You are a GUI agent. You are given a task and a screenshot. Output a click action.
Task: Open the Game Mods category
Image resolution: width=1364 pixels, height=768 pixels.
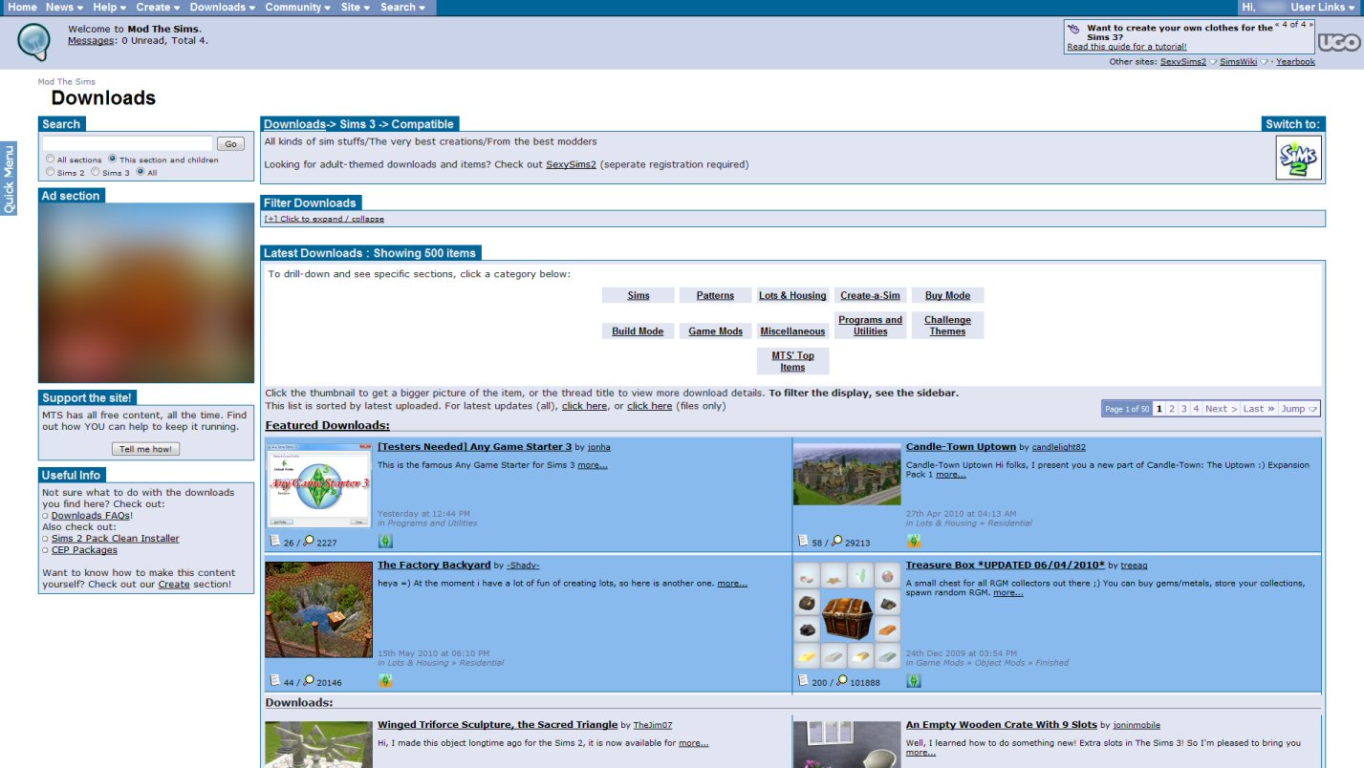pos(715,331)
